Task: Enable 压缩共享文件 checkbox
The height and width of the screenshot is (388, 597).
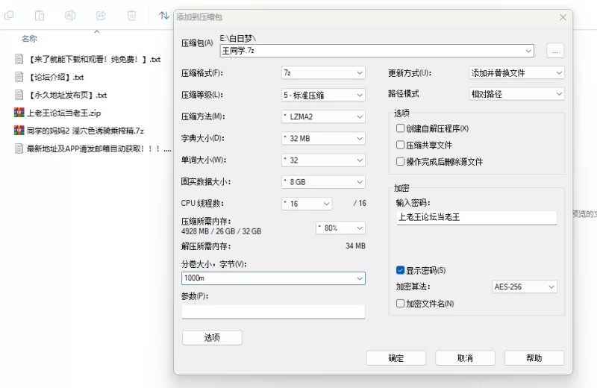Action: click(x=400, y=145)
